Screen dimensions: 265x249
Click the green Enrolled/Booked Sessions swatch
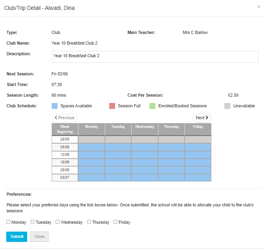153,106
